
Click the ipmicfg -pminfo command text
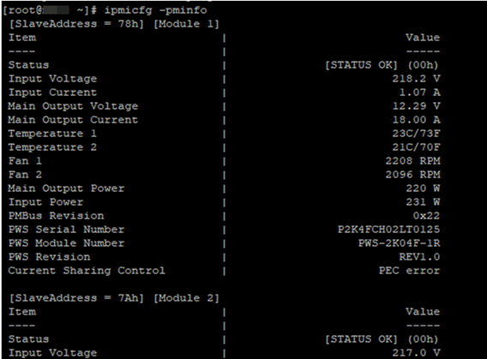pyautogui.click(x=155, y=11)
